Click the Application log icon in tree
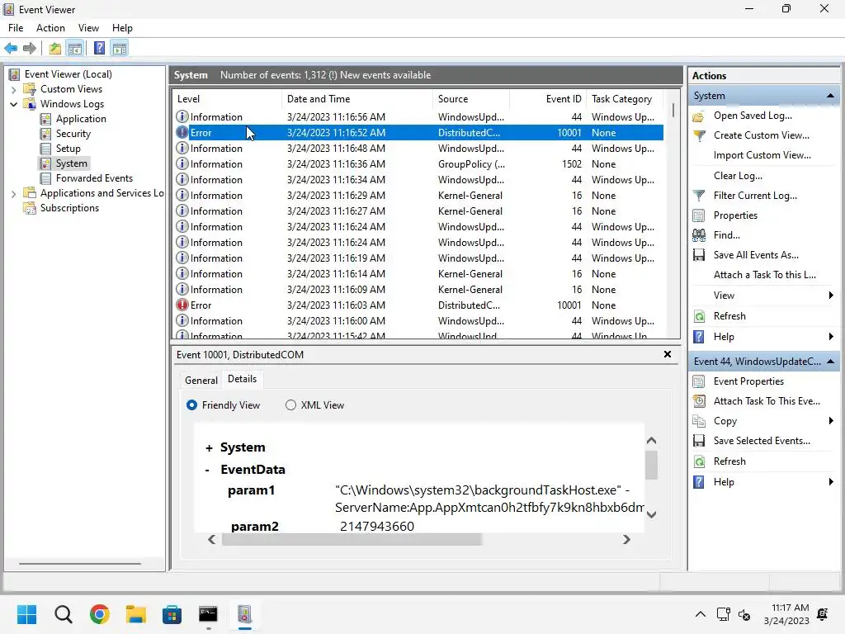The width and height of the screenshot is (845, 634). [46, 119]
